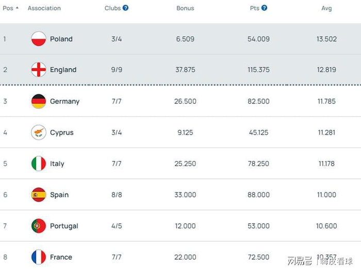Click the Cyprus flag icon
Viewport: 361px width, 270px height.
coord(39,133)
